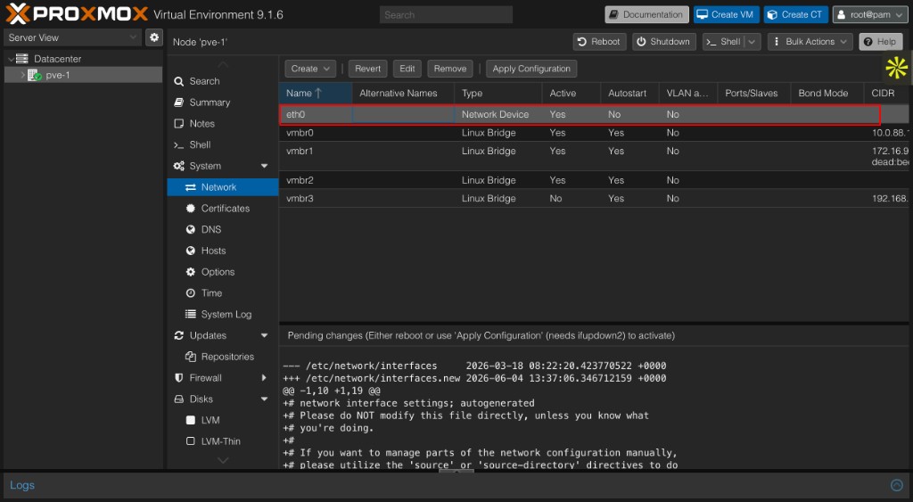
Task: Click the LVM-Thin square outline icon
Action: pyautogui.click(x=191, y=441)
